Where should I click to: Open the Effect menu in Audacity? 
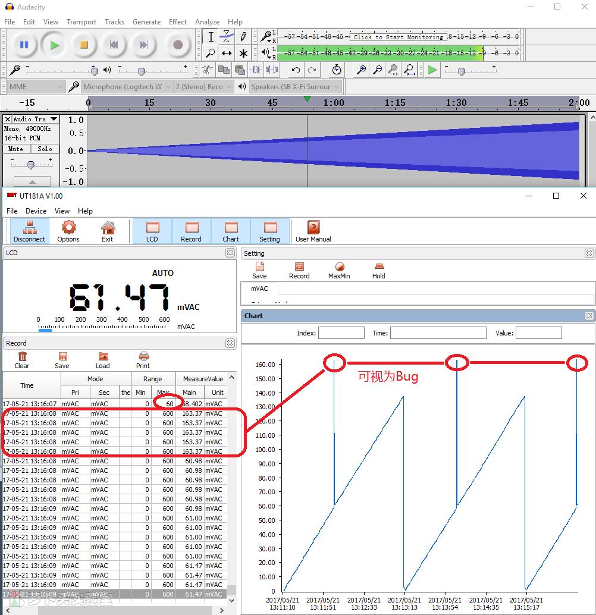pyautogui.click(x=177, y=22)
